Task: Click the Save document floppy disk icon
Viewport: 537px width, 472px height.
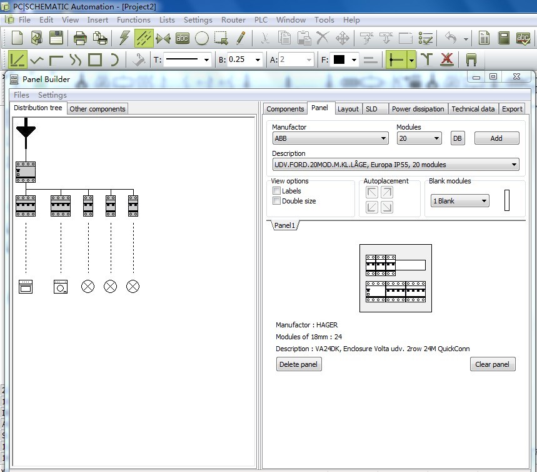Action: 57,38
